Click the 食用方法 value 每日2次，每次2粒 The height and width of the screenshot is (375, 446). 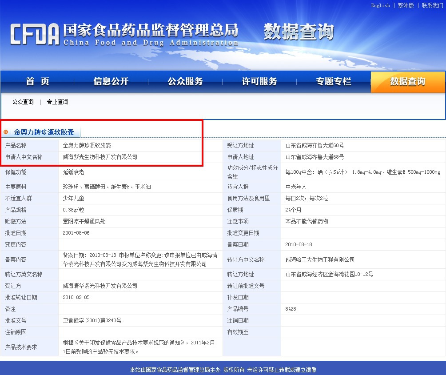tap(307, 198)
